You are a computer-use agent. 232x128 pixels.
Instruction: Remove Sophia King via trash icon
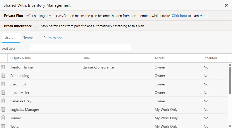click(x=3, y=76)
